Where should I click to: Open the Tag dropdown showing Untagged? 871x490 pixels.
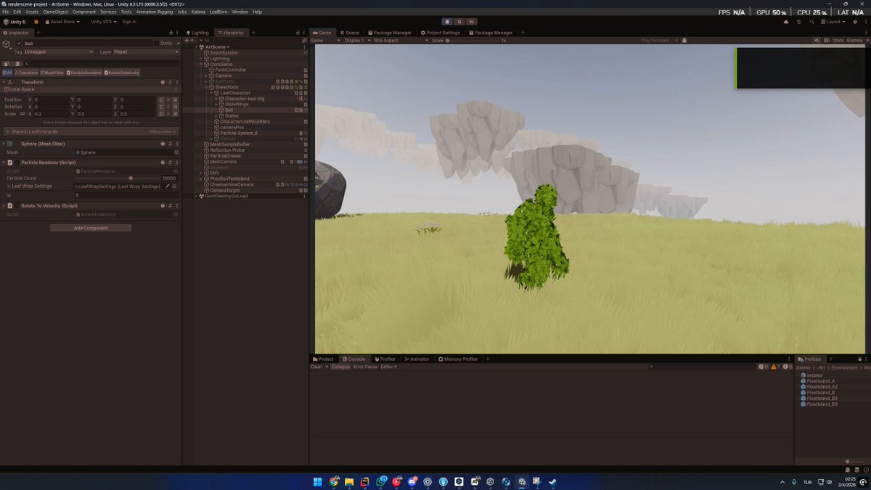(x=59, y=52)
